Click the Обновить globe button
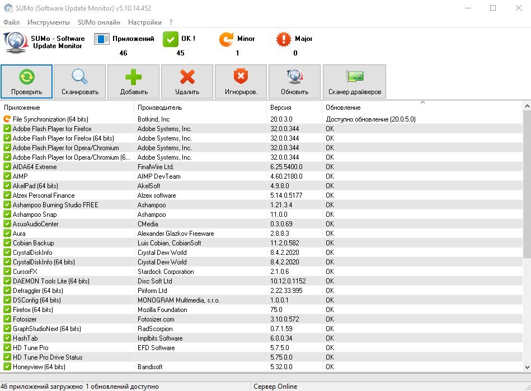The height and width of the screenshot is (391, 531). coord(294,82)
